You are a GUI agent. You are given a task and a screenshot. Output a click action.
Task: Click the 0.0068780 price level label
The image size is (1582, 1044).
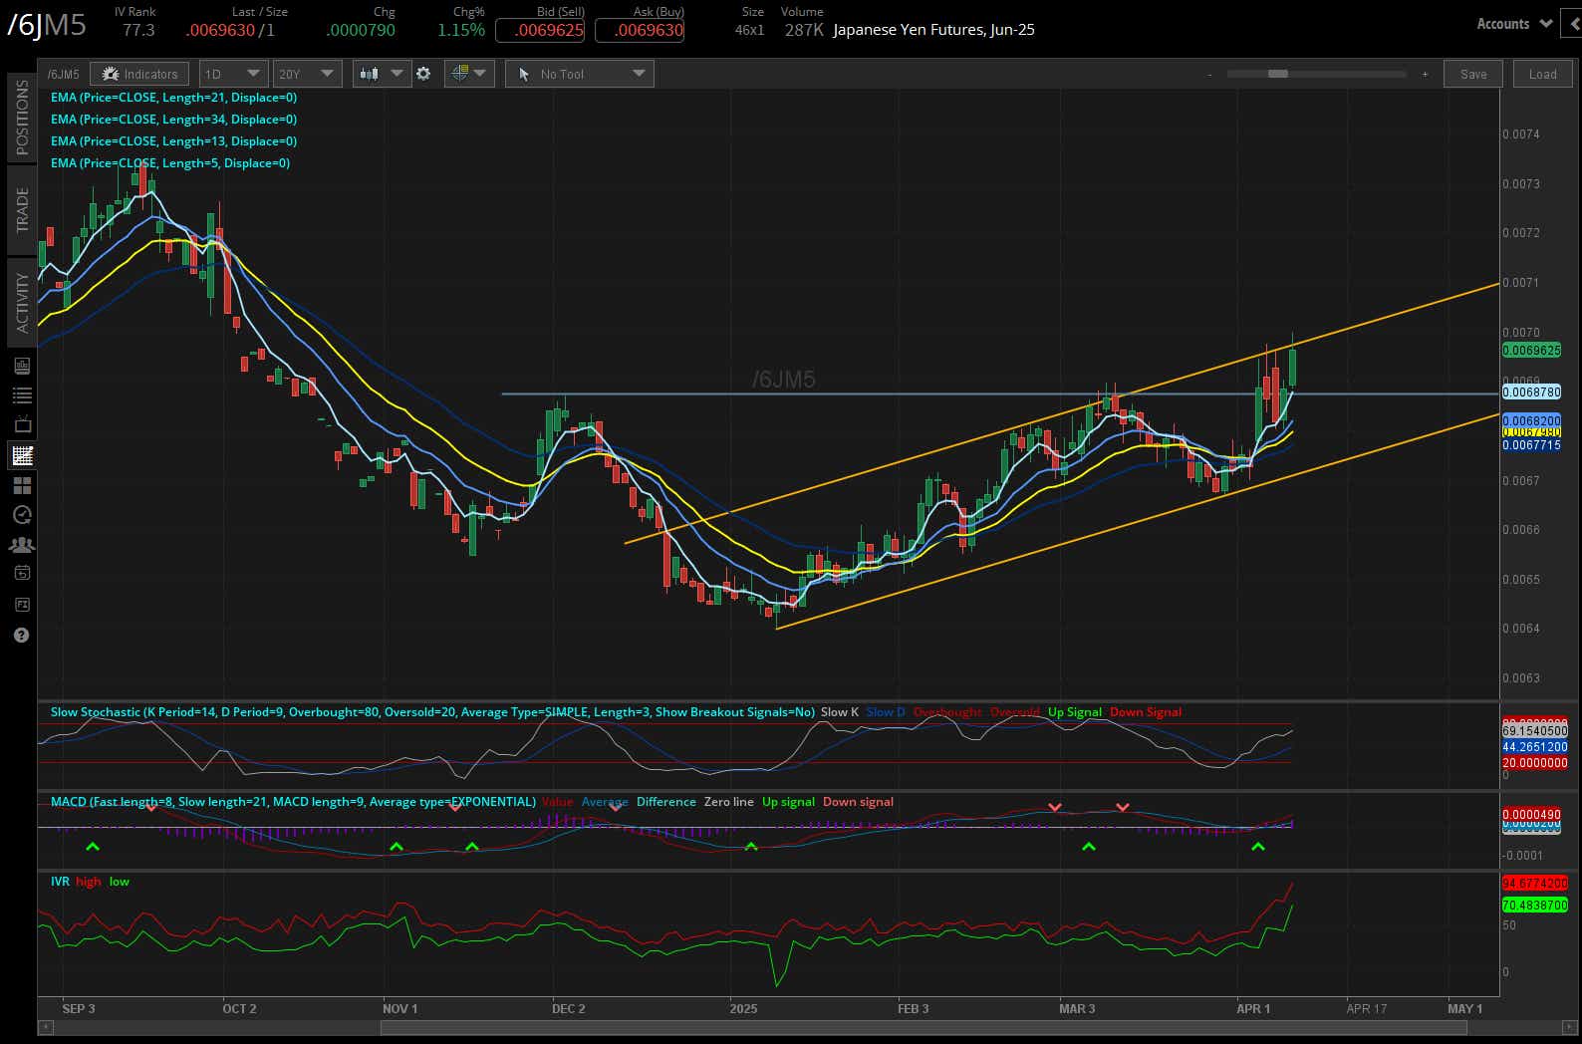(1531, 392)
